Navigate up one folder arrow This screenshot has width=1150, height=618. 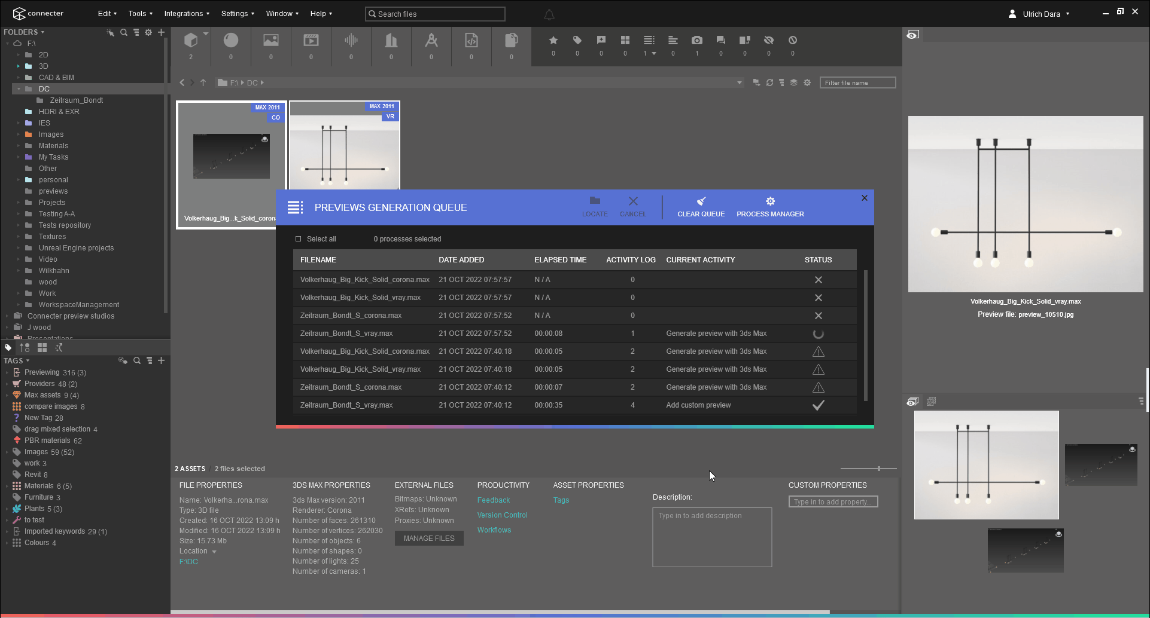(x=203, y=82)
